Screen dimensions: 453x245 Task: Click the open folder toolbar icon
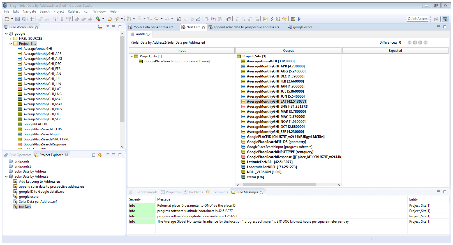[x=110, y=19]
